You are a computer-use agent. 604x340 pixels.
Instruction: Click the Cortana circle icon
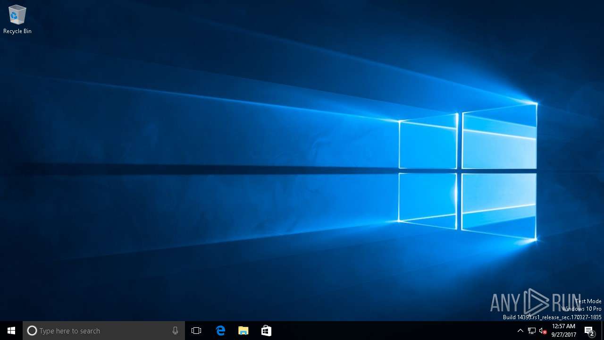[x=32, y=331]
